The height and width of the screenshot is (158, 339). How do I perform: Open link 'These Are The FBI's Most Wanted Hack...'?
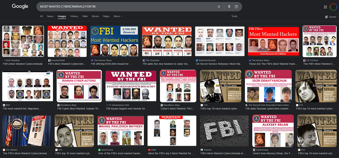click(272, 64)
